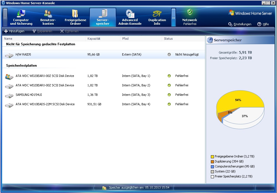The width and height of the screenshot is (277, 193).
Task: Select the WD10EADS-22M disk in Bay 4
Action: pos(45,104)
